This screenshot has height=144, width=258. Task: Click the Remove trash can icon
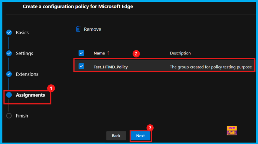[x=78, y=29]
